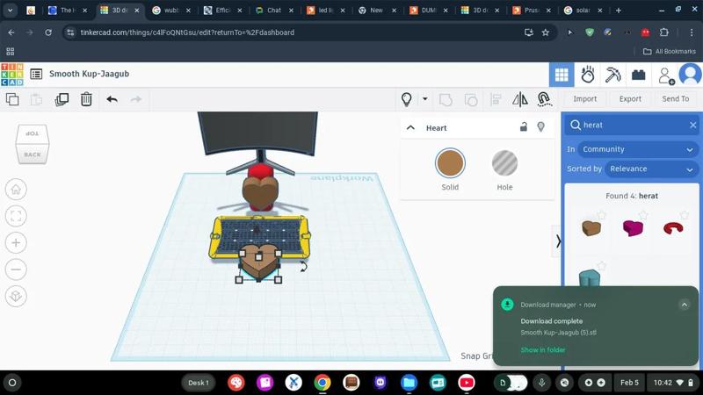Select the brown heart shape thumbnail
This screenshot has height=395, width=703.
(591, 228)
